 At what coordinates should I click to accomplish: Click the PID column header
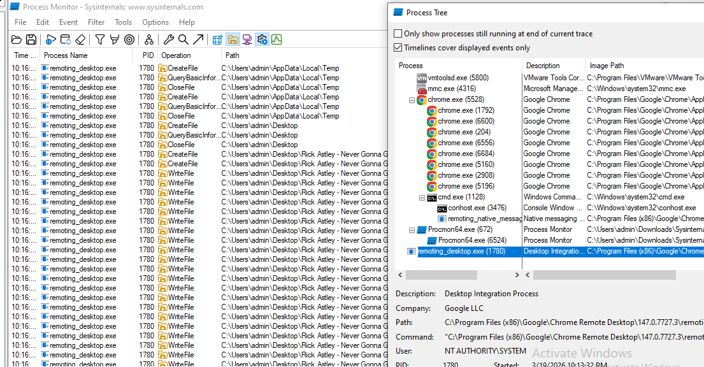145,55
